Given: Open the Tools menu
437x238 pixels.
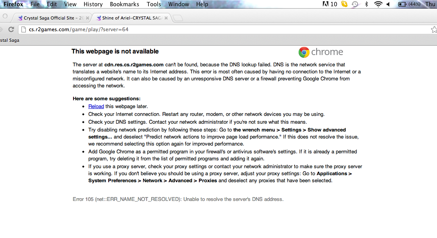Looking at the screenshot, I should point(154,4).
